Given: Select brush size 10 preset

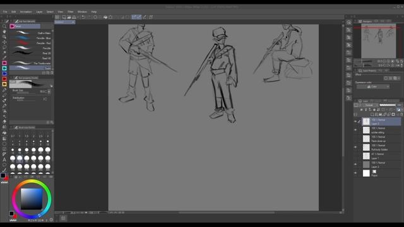Looking at the screenshot, I should click(x=48, y=143).
